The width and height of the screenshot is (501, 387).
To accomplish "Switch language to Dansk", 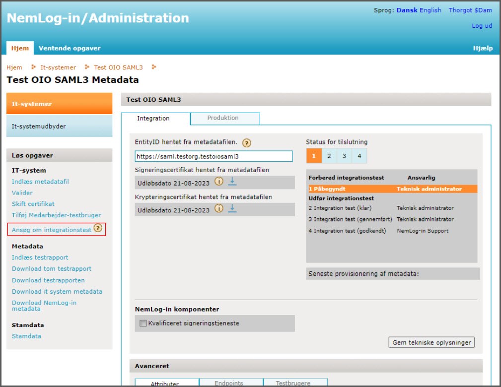I will coord(407,10).
